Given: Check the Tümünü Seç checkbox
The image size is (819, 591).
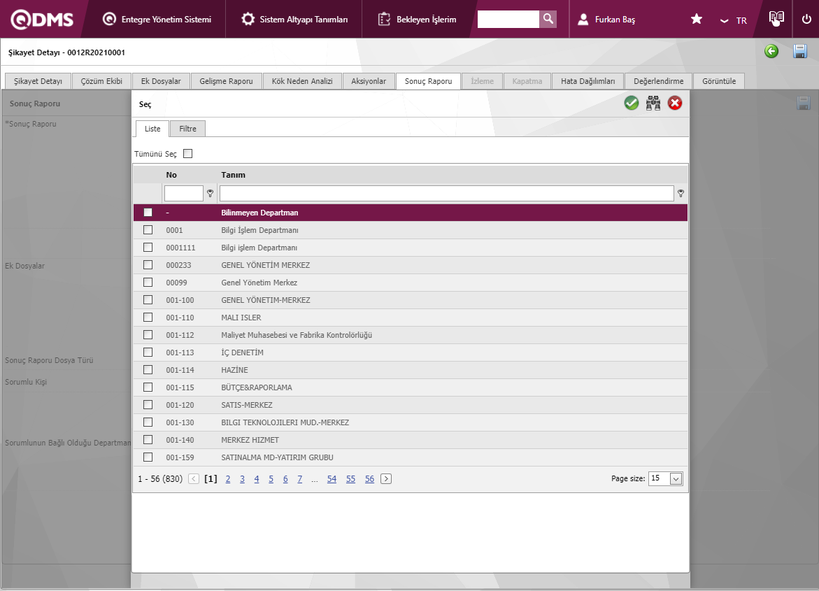Looking at the screenshot, I should coord(187,154).
